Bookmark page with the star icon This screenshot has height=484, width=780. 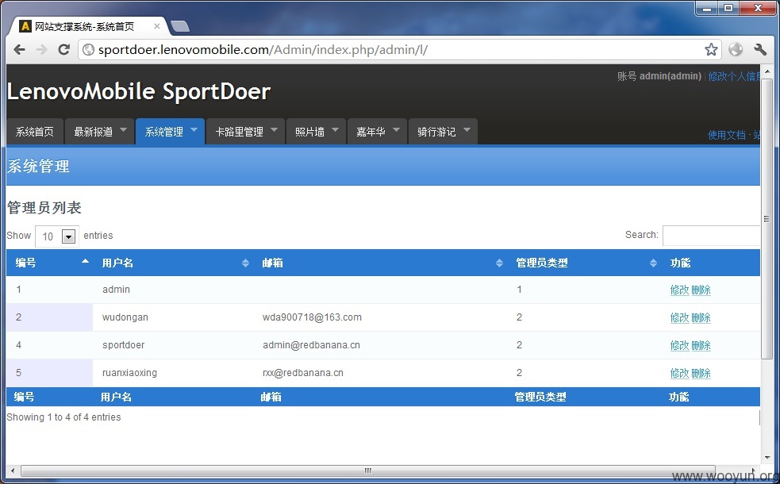pyautogui.click(x=711, y=49)
